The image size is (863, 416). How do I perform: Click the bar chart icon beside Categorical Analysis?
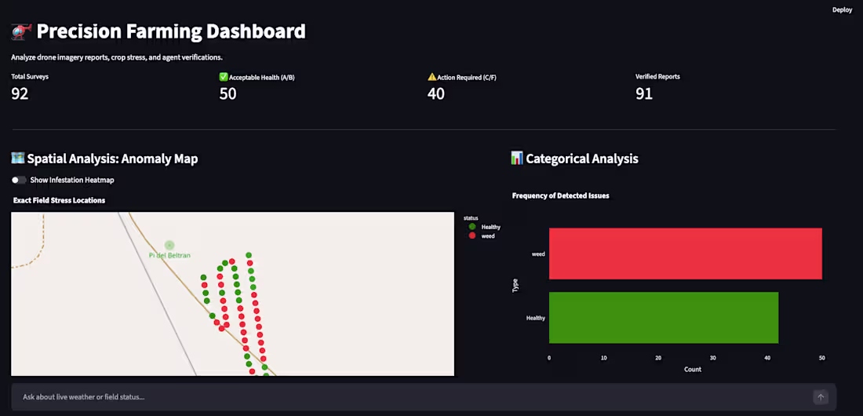click(517, 159)
